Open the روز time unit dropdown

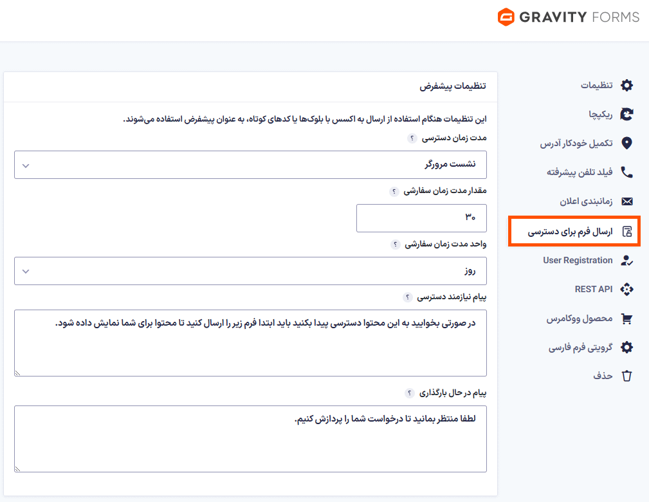point(250,271)
